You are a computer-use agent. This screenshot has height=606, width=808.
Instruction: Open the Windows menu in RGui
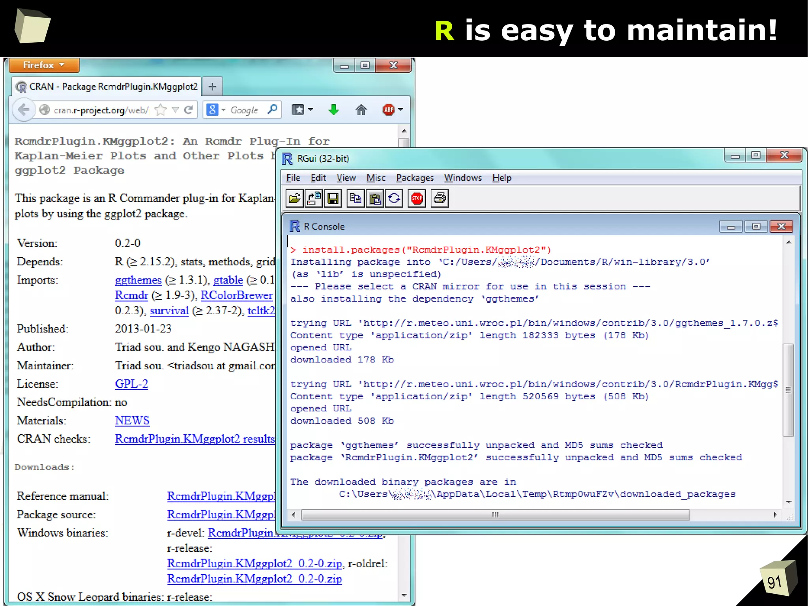[x=463, y=178]
